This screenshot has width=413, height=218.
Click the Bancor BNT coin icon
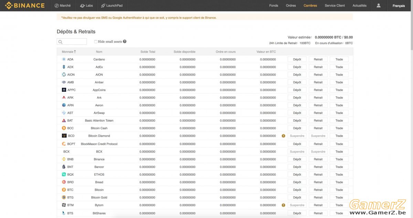(64, 167)
